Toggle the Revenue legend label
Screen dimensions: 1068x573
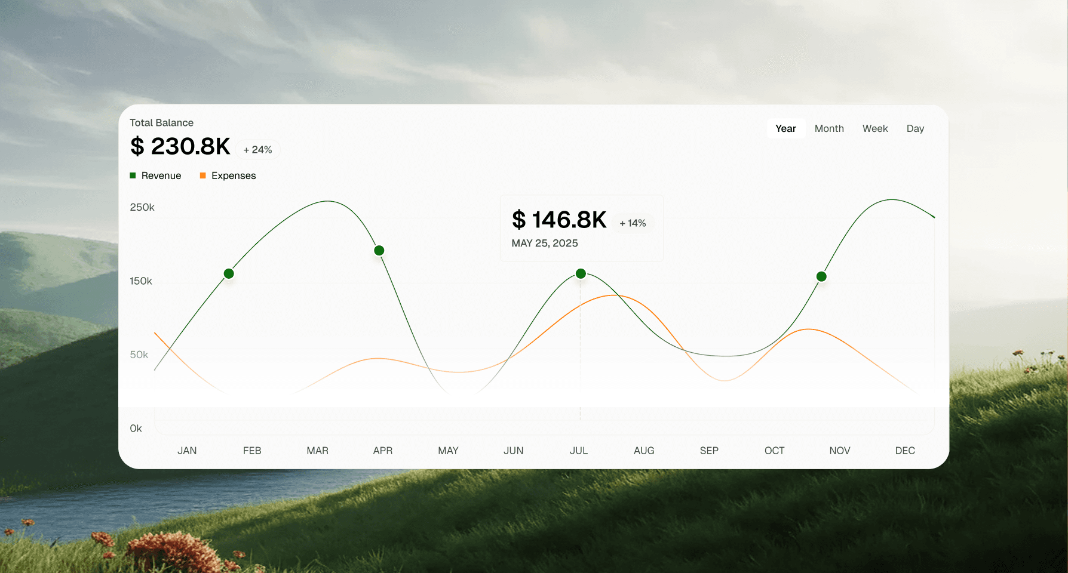point(161,175)
